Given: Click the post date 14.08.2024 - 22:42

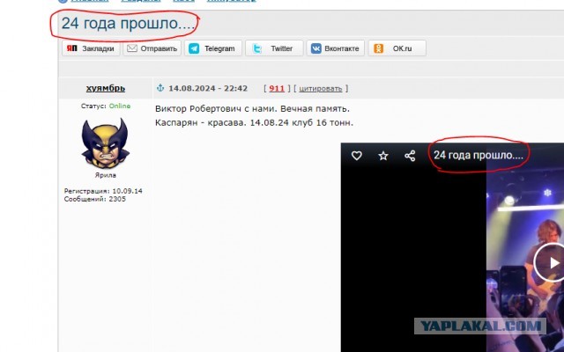Looking at the screenshot, I should click(x=208, y=88).
